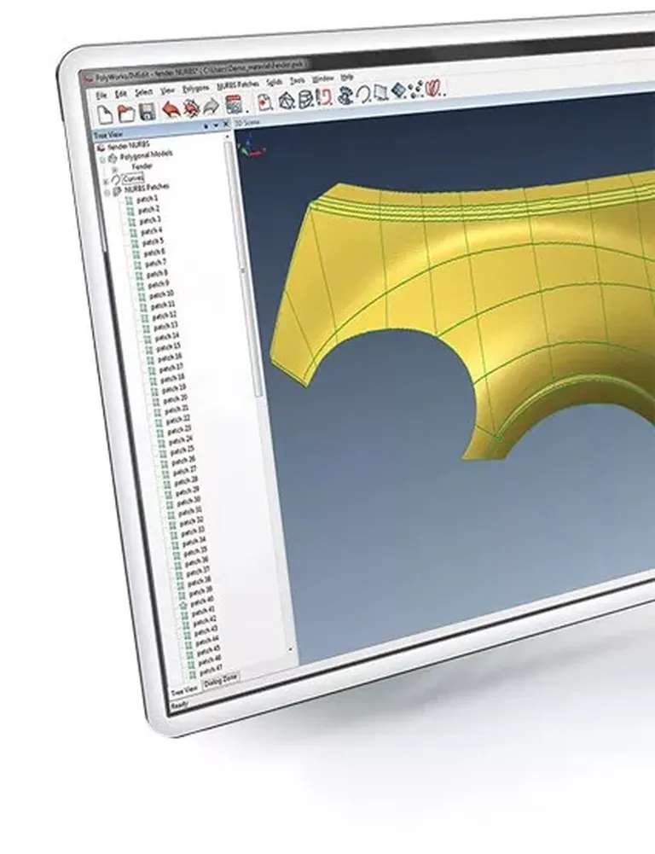Redo using the gray forward arrow

point(211,107)
